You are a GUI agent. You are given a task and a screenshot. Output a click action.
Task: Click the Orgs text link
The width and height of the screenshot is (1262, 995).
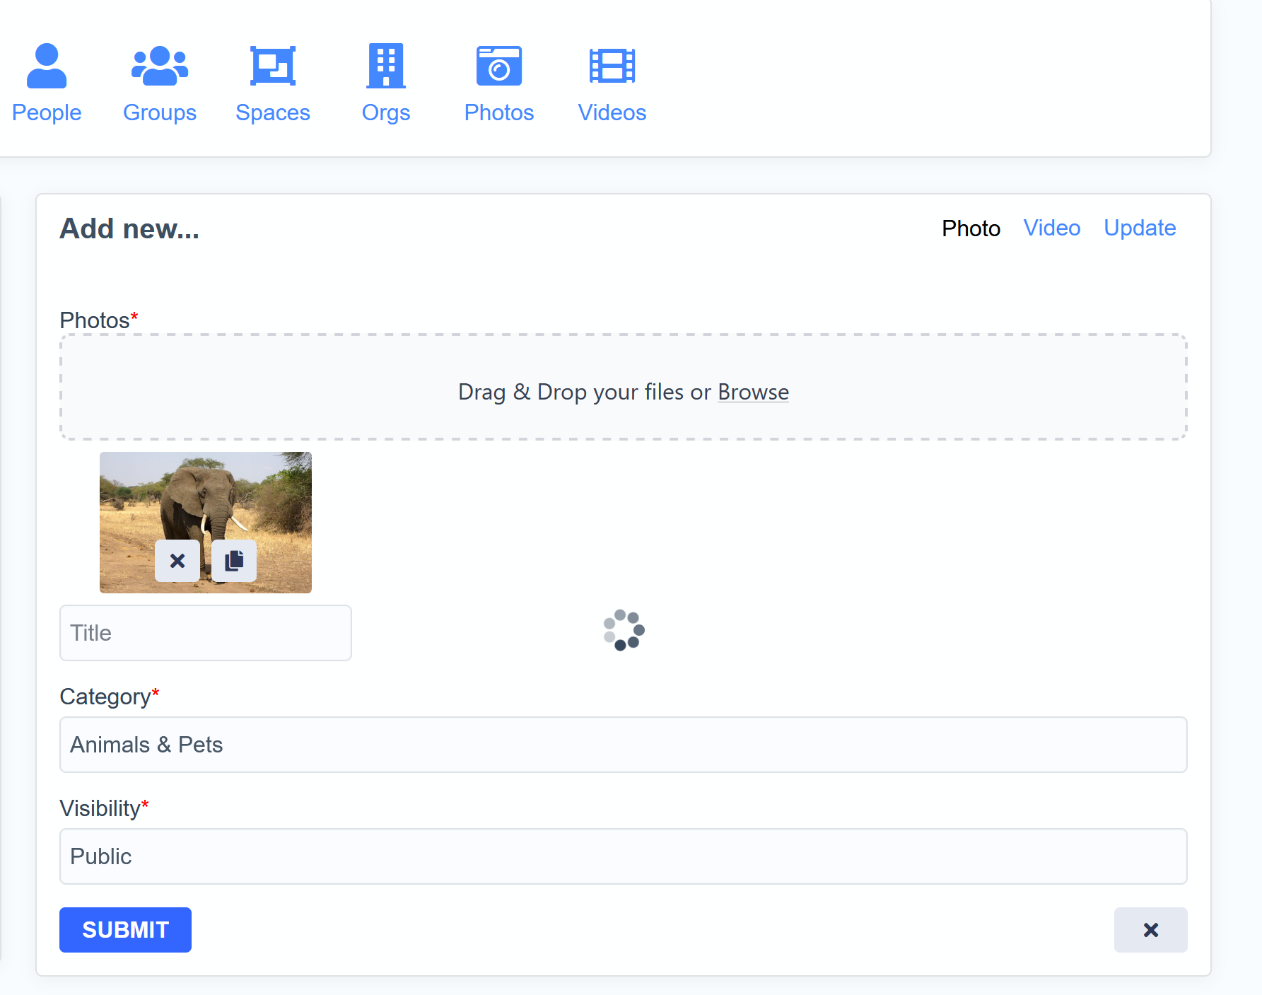pyautogui.click(x=386, y=112)
